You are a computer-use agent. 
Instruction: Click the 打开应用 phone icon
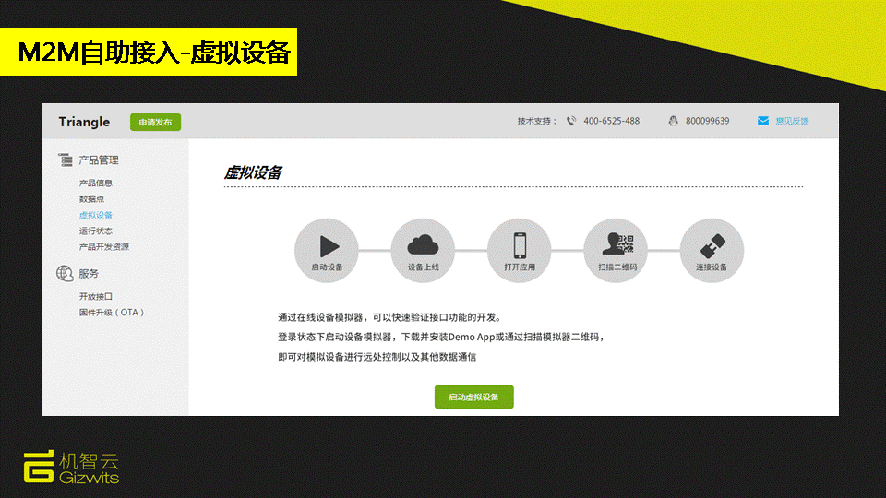click(519, 245)
